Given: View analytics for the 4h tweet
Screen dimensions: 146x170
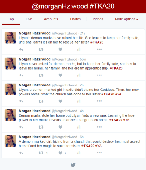Looking at the screenshot, I should [79, 127].
